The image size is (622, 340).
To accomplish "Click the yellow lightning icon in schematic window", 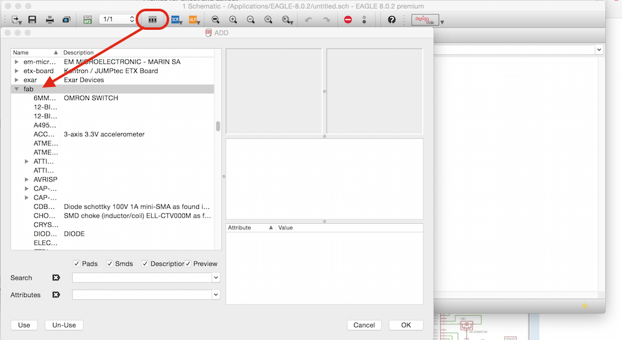I will [585, 306].
